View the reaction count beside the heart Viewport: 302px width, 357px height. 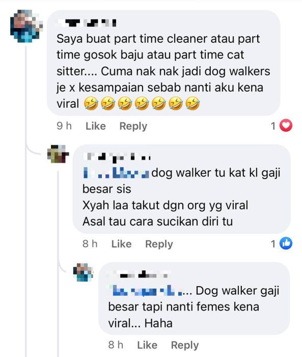[x=273, y=126]
